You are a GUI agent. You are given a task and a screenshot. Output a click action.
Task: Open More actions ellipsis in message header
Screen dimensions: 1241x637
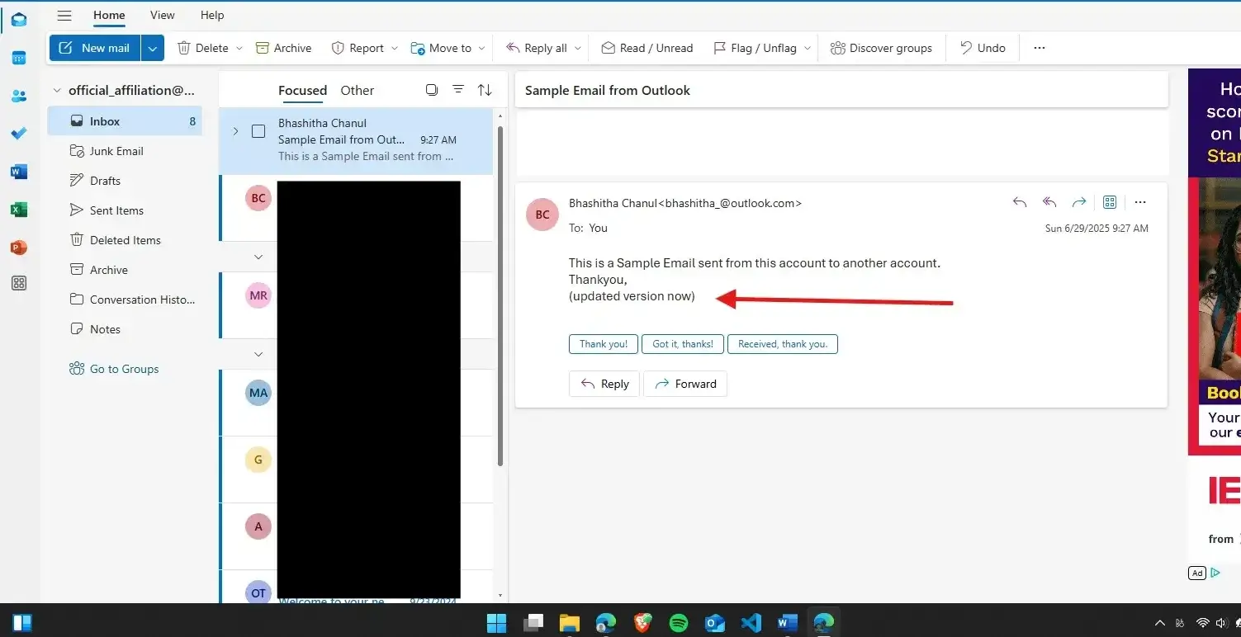pos(1140,202)
